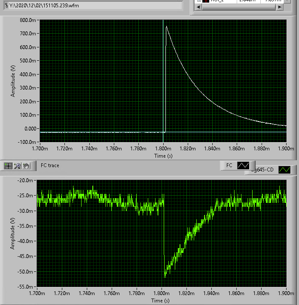
Task: Click the green trace minimum near -52m
Action: [x=165, y=276]
